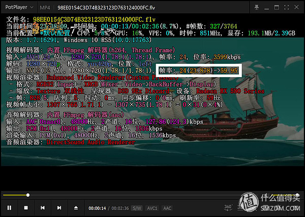Click the Enhanced Video Renderer text

(x=112, y=78)
